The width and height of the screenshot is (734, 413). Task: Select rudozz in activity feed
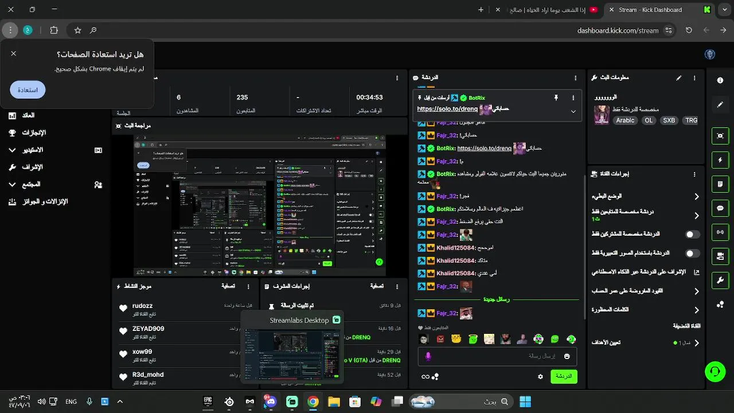pos(142,306)
